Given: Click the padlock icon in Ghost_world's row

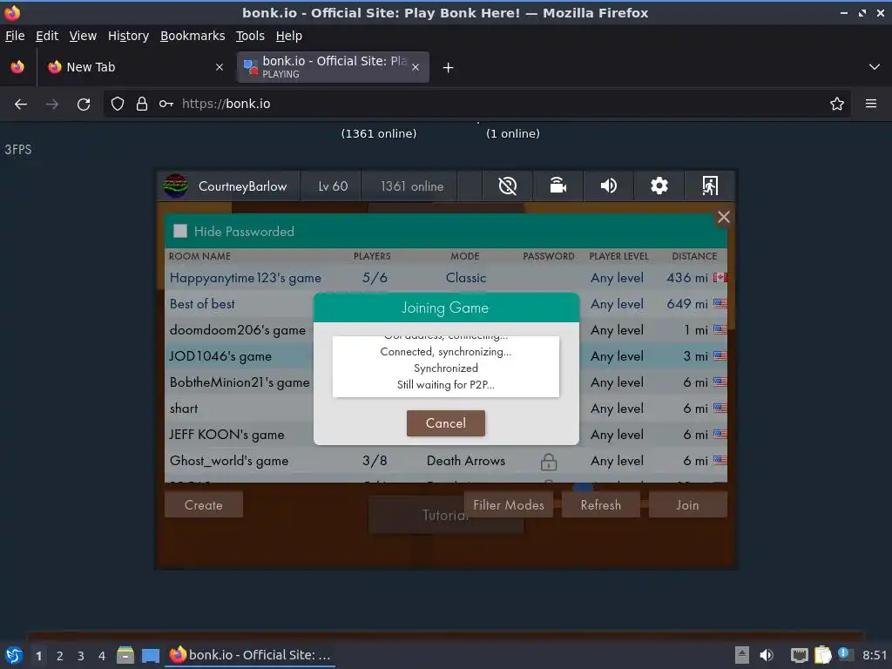Looking at the screenshot, I should (x=549, y=462).
